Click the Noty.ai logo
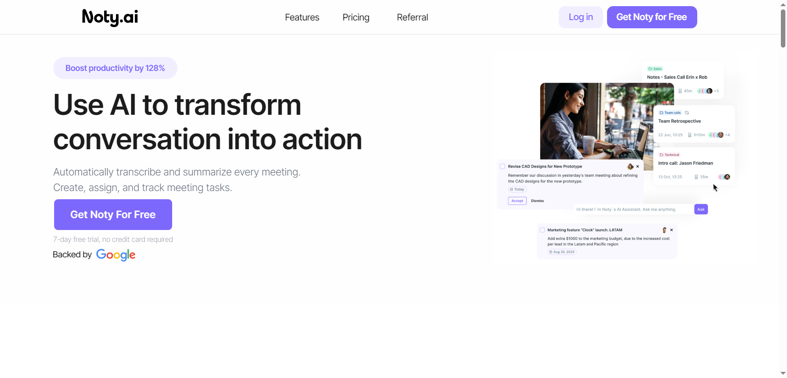 pos(110,17)
